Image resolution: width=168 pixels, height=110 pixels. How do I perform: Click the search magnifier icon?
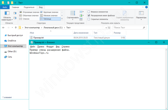[x=144, y=27]
